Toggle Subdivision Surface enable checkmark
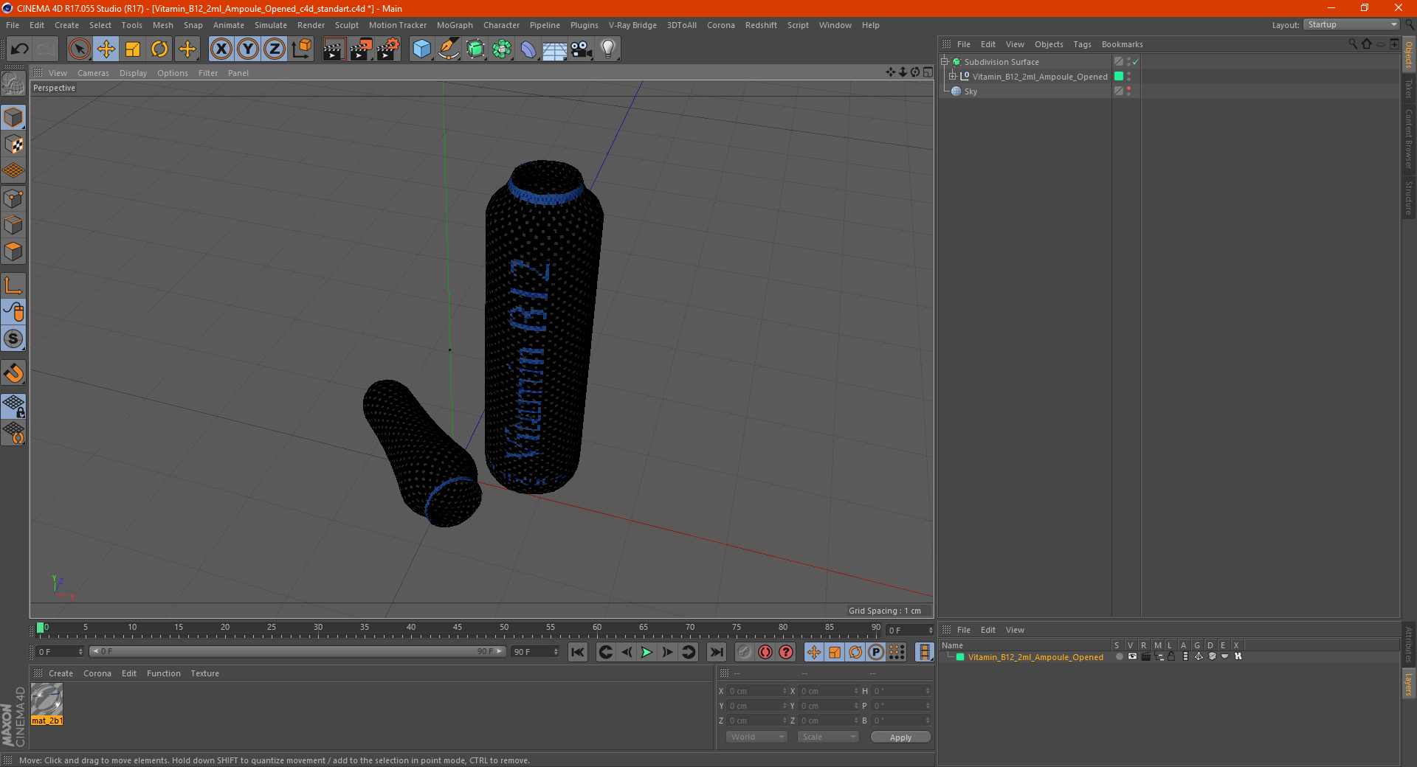The height and width of the screenshot is (767, 1417). coord(1136,62)
